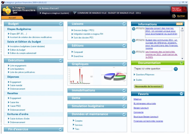Click the Quitter power icon
This screenshot has height=140, width=189.
click(174, 16)
